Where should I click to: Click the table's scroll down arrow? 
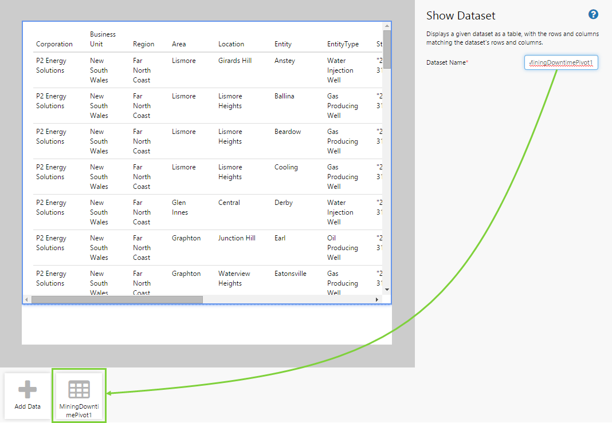(x=387, y=290)
